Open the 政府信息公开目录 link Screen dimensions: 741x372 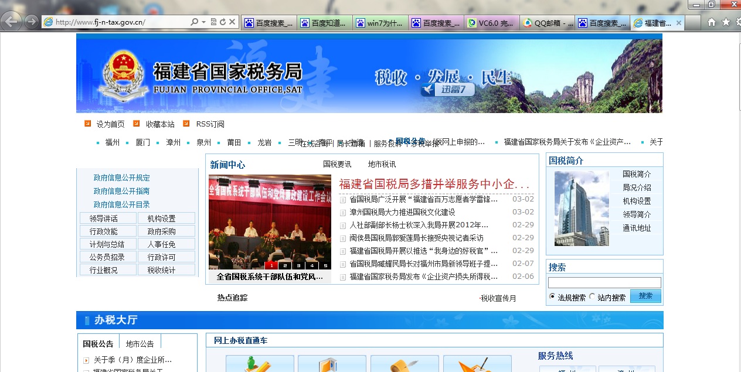tap(122, 204)
